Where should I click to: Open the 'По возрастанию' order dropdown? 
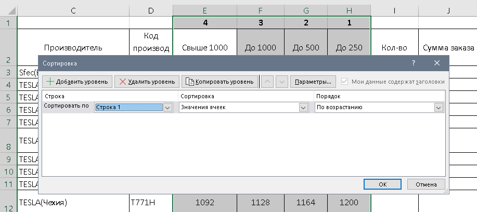coord(439,108)
